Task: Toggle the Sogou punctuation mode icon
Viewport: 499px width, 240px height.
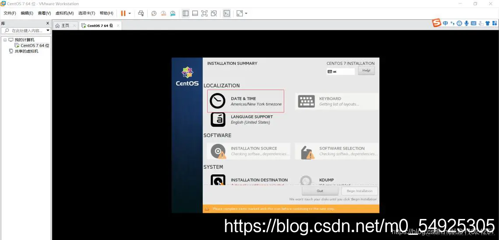Action: point(452,23)
